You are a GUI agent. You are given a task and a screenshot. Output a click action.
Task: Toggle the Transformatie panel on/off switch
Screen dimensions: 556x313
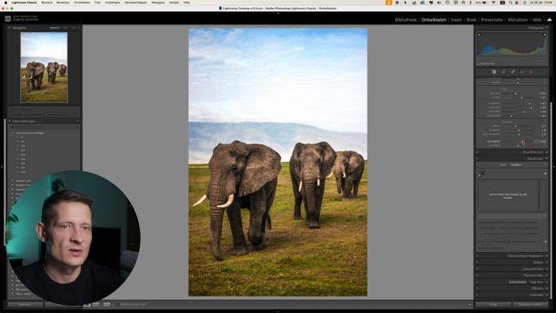pos(478,275)
